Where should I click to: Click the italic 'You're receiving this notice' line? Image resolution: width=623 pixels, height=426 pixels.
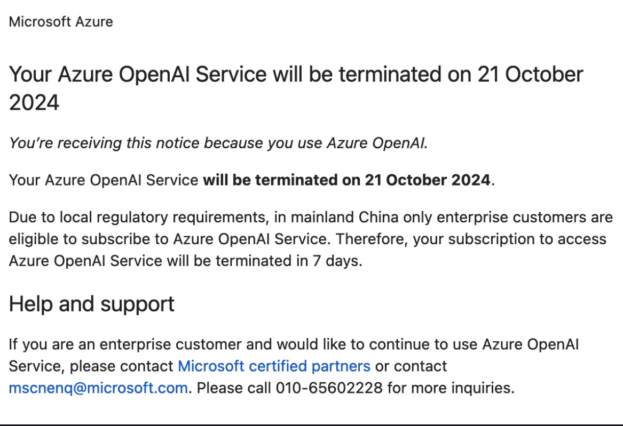(218, 143)
